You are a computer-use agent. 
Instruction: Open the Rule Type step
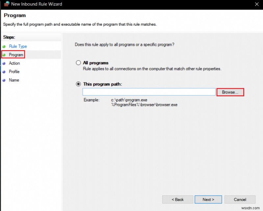pos(18,46)
